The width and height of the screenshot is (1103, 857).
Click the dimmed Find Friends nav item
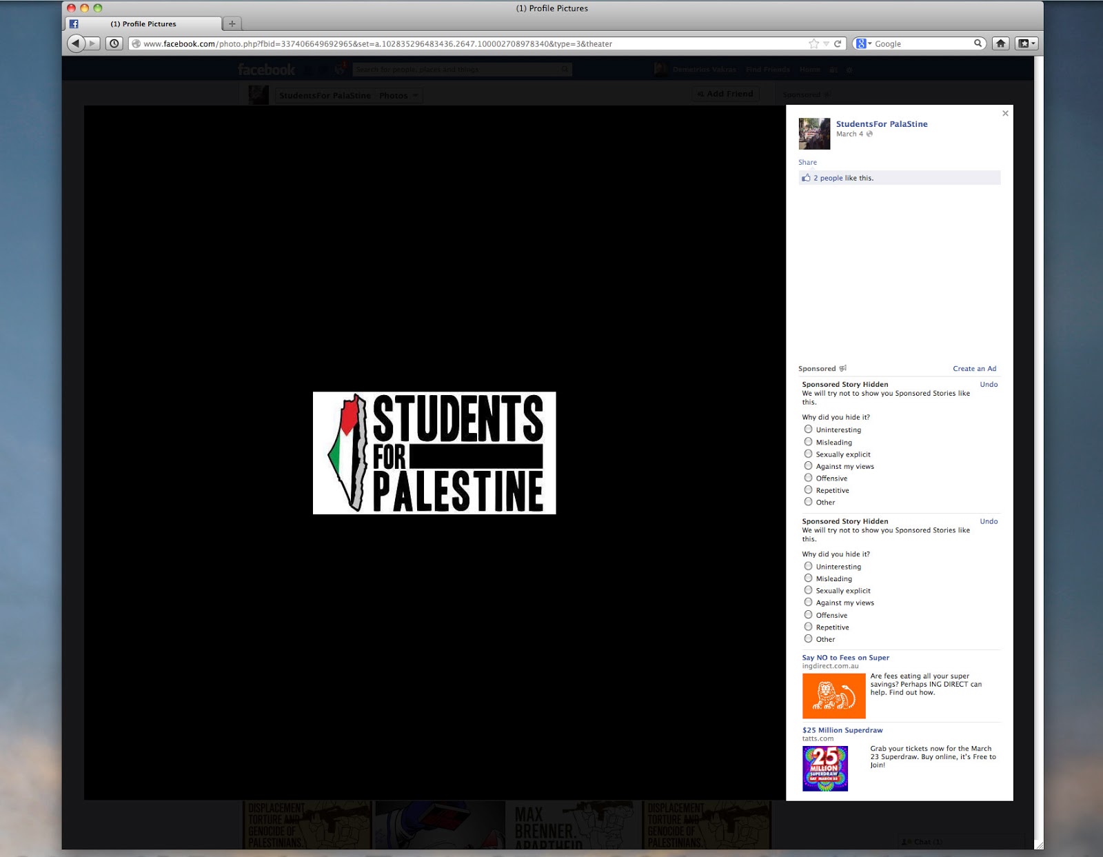coord(767,70)
